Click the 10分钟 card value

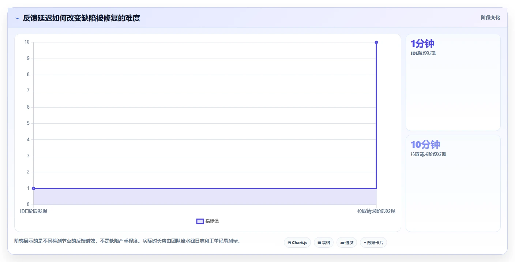pos(425,145)
